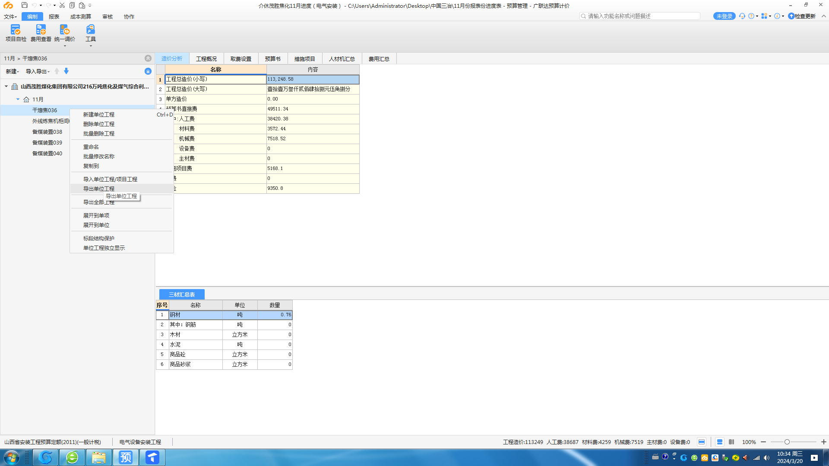
Task: Open the 预算书 tab
Action: [273, 59]
